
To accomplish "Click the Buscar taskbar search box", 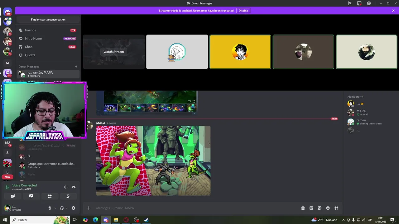I will point(40,220).
